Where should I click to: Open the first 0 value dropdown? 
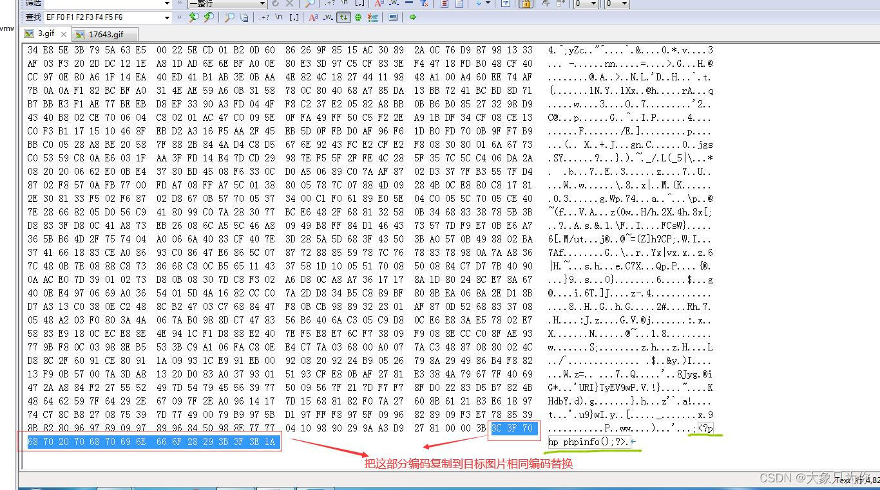(594, 3)
